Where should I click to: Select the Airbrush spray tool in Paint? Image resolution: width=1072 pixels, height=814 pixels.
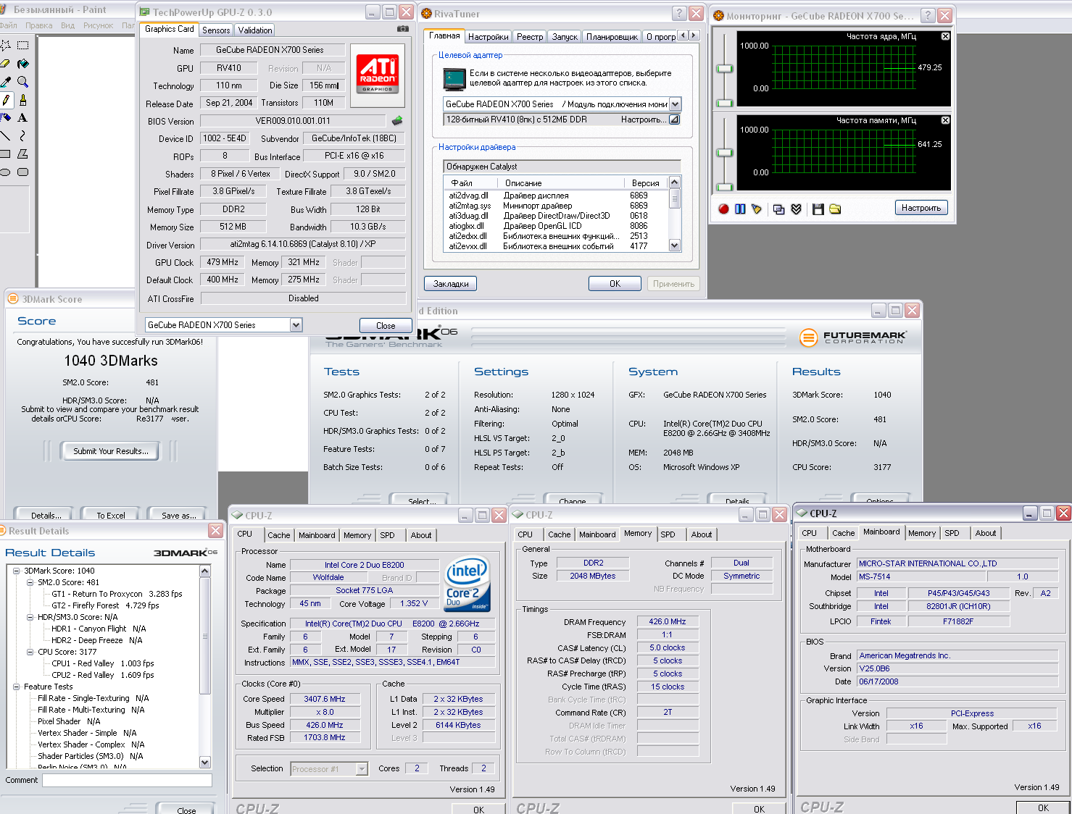(x=5, y=117)
